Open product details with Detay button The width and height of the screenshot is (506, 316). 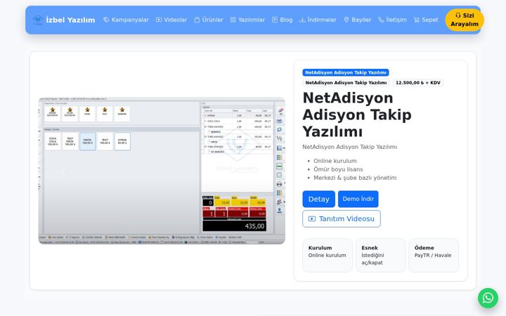(x=318, y=199)
